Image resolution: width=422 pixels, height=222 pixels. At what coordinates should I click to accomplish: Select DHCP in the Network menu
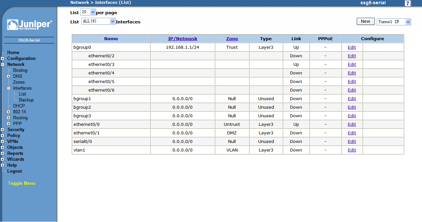coord(19,106)
